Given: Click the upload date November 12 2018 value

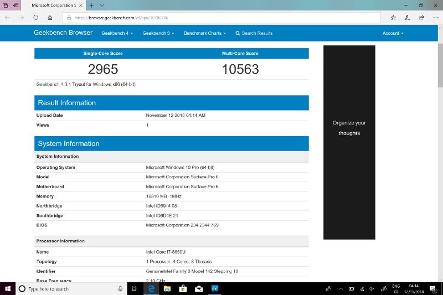Looking at the screenshot, I should pos(176,115).
